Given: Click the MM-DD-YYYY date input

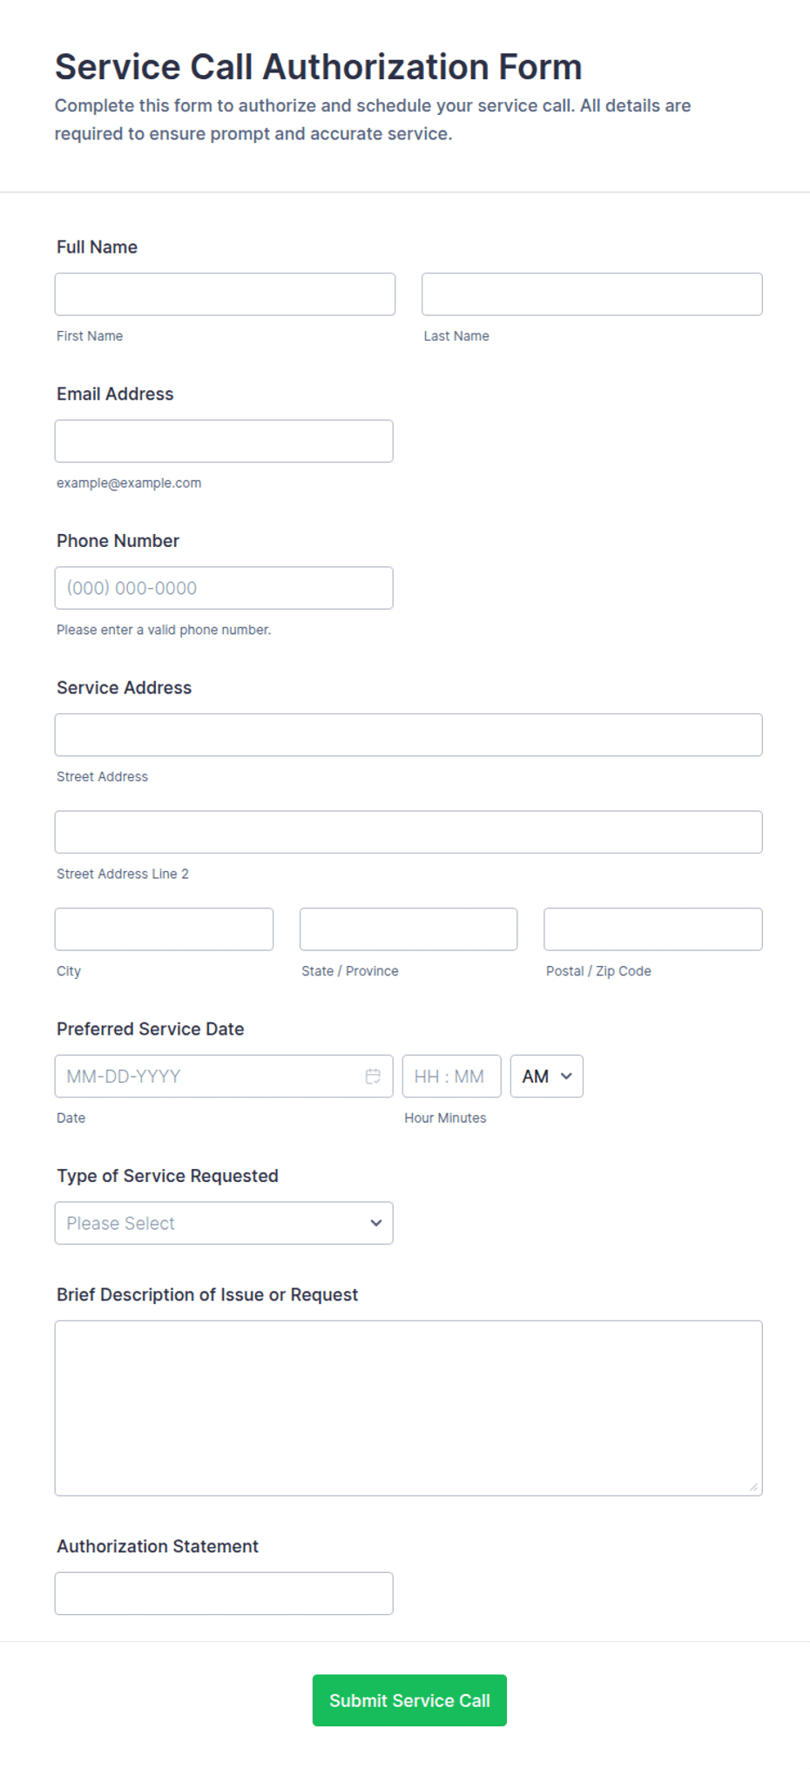Looking at the screenshot, I should point(224,1076).
